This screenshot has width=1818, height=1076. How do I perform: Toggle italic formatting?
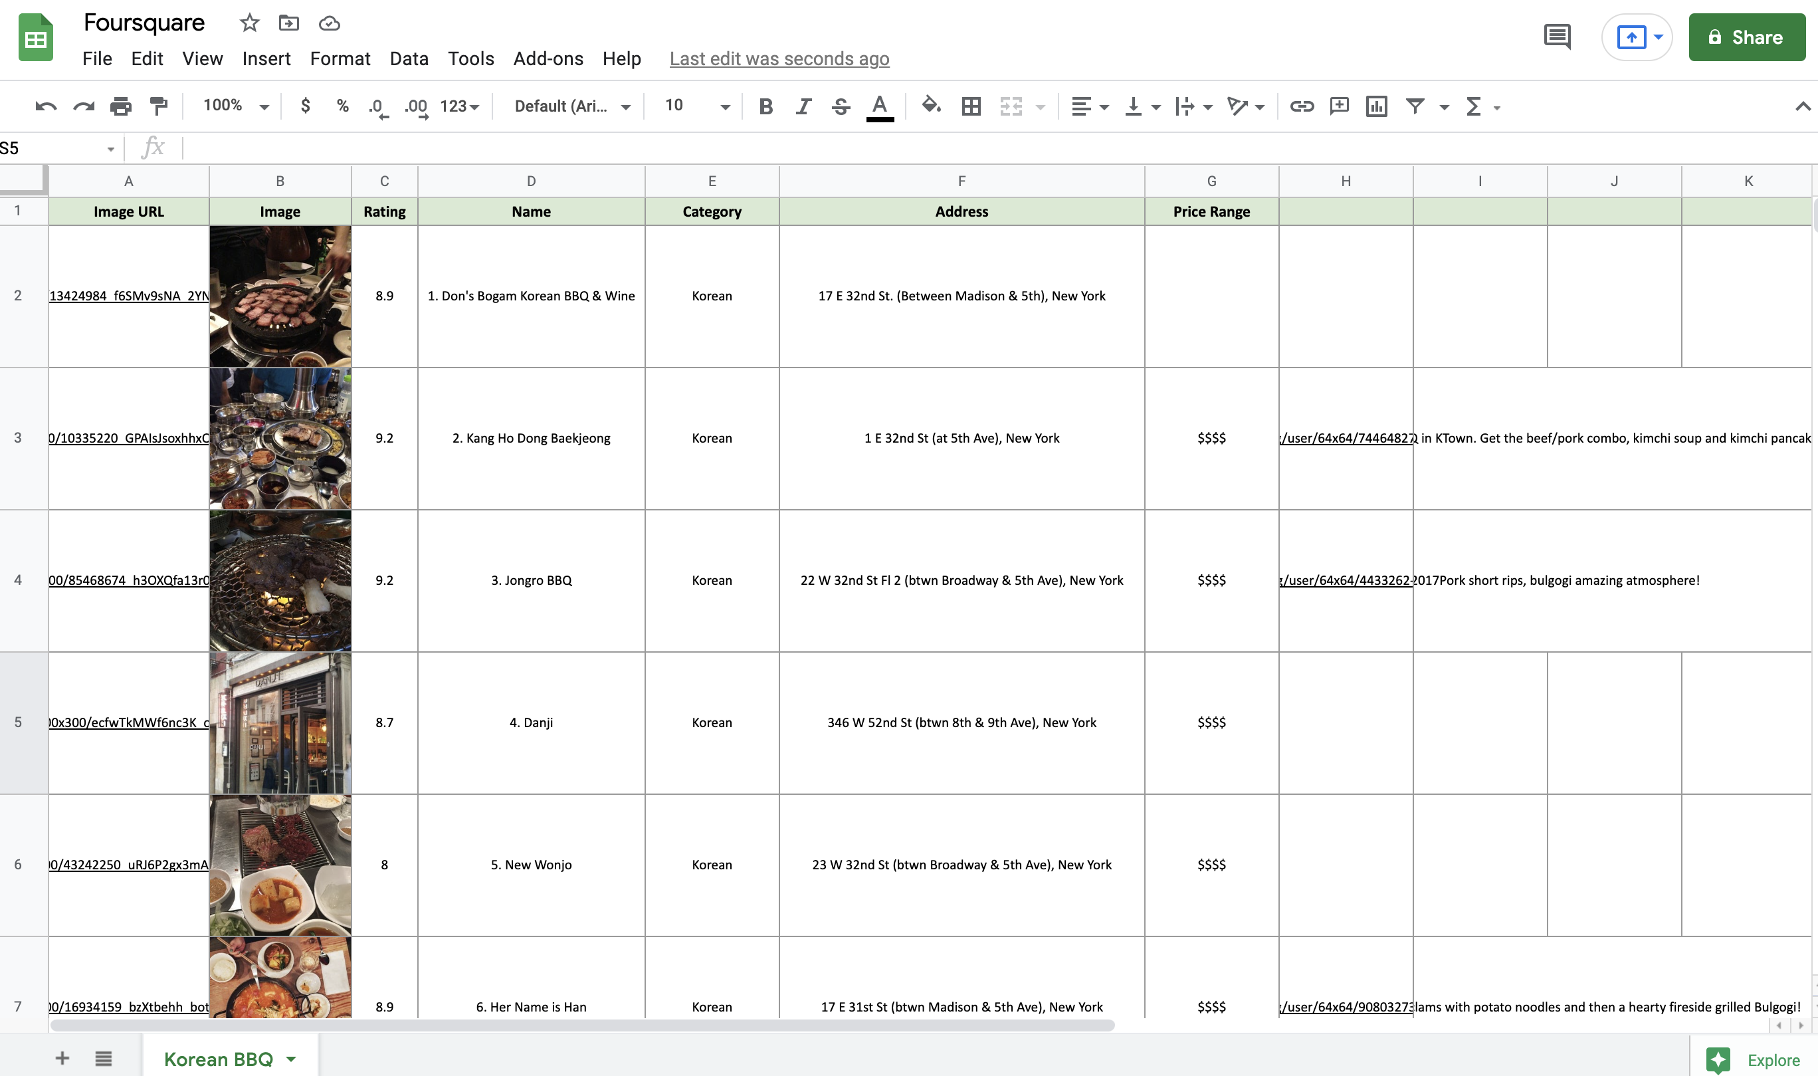(803, 106)
